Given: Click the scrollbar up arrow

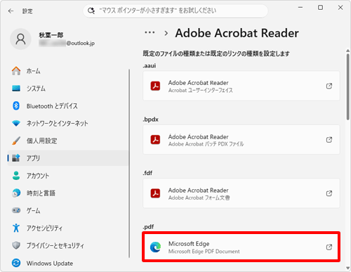Looking at the screenshot, I should (347, 51).
